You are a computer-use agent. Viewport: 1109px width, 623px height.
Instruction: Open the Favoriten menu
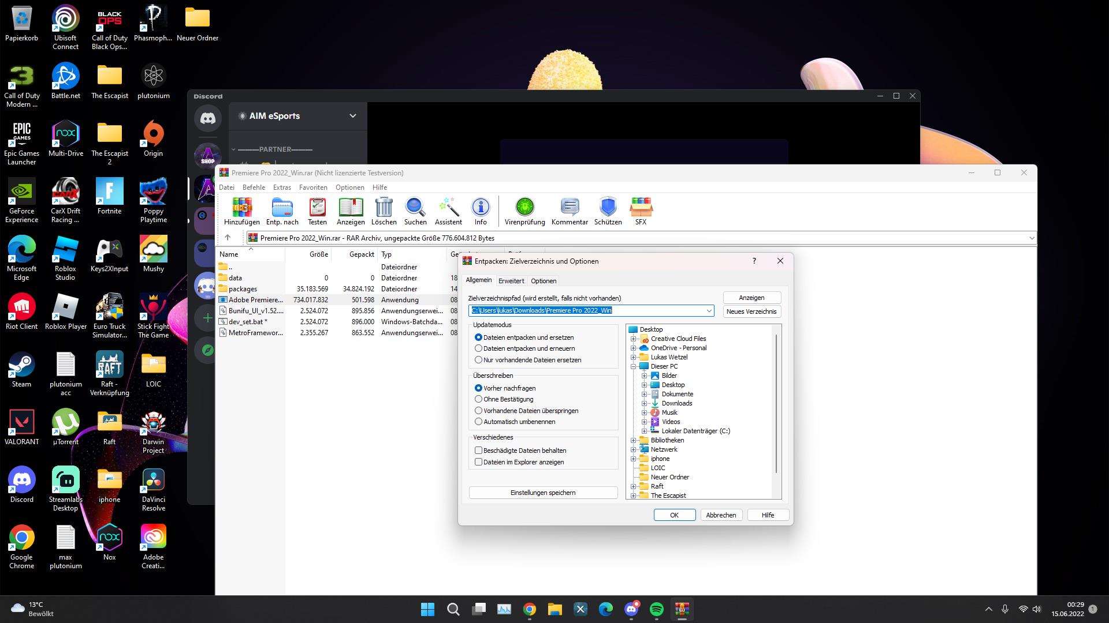coord(313,187)
